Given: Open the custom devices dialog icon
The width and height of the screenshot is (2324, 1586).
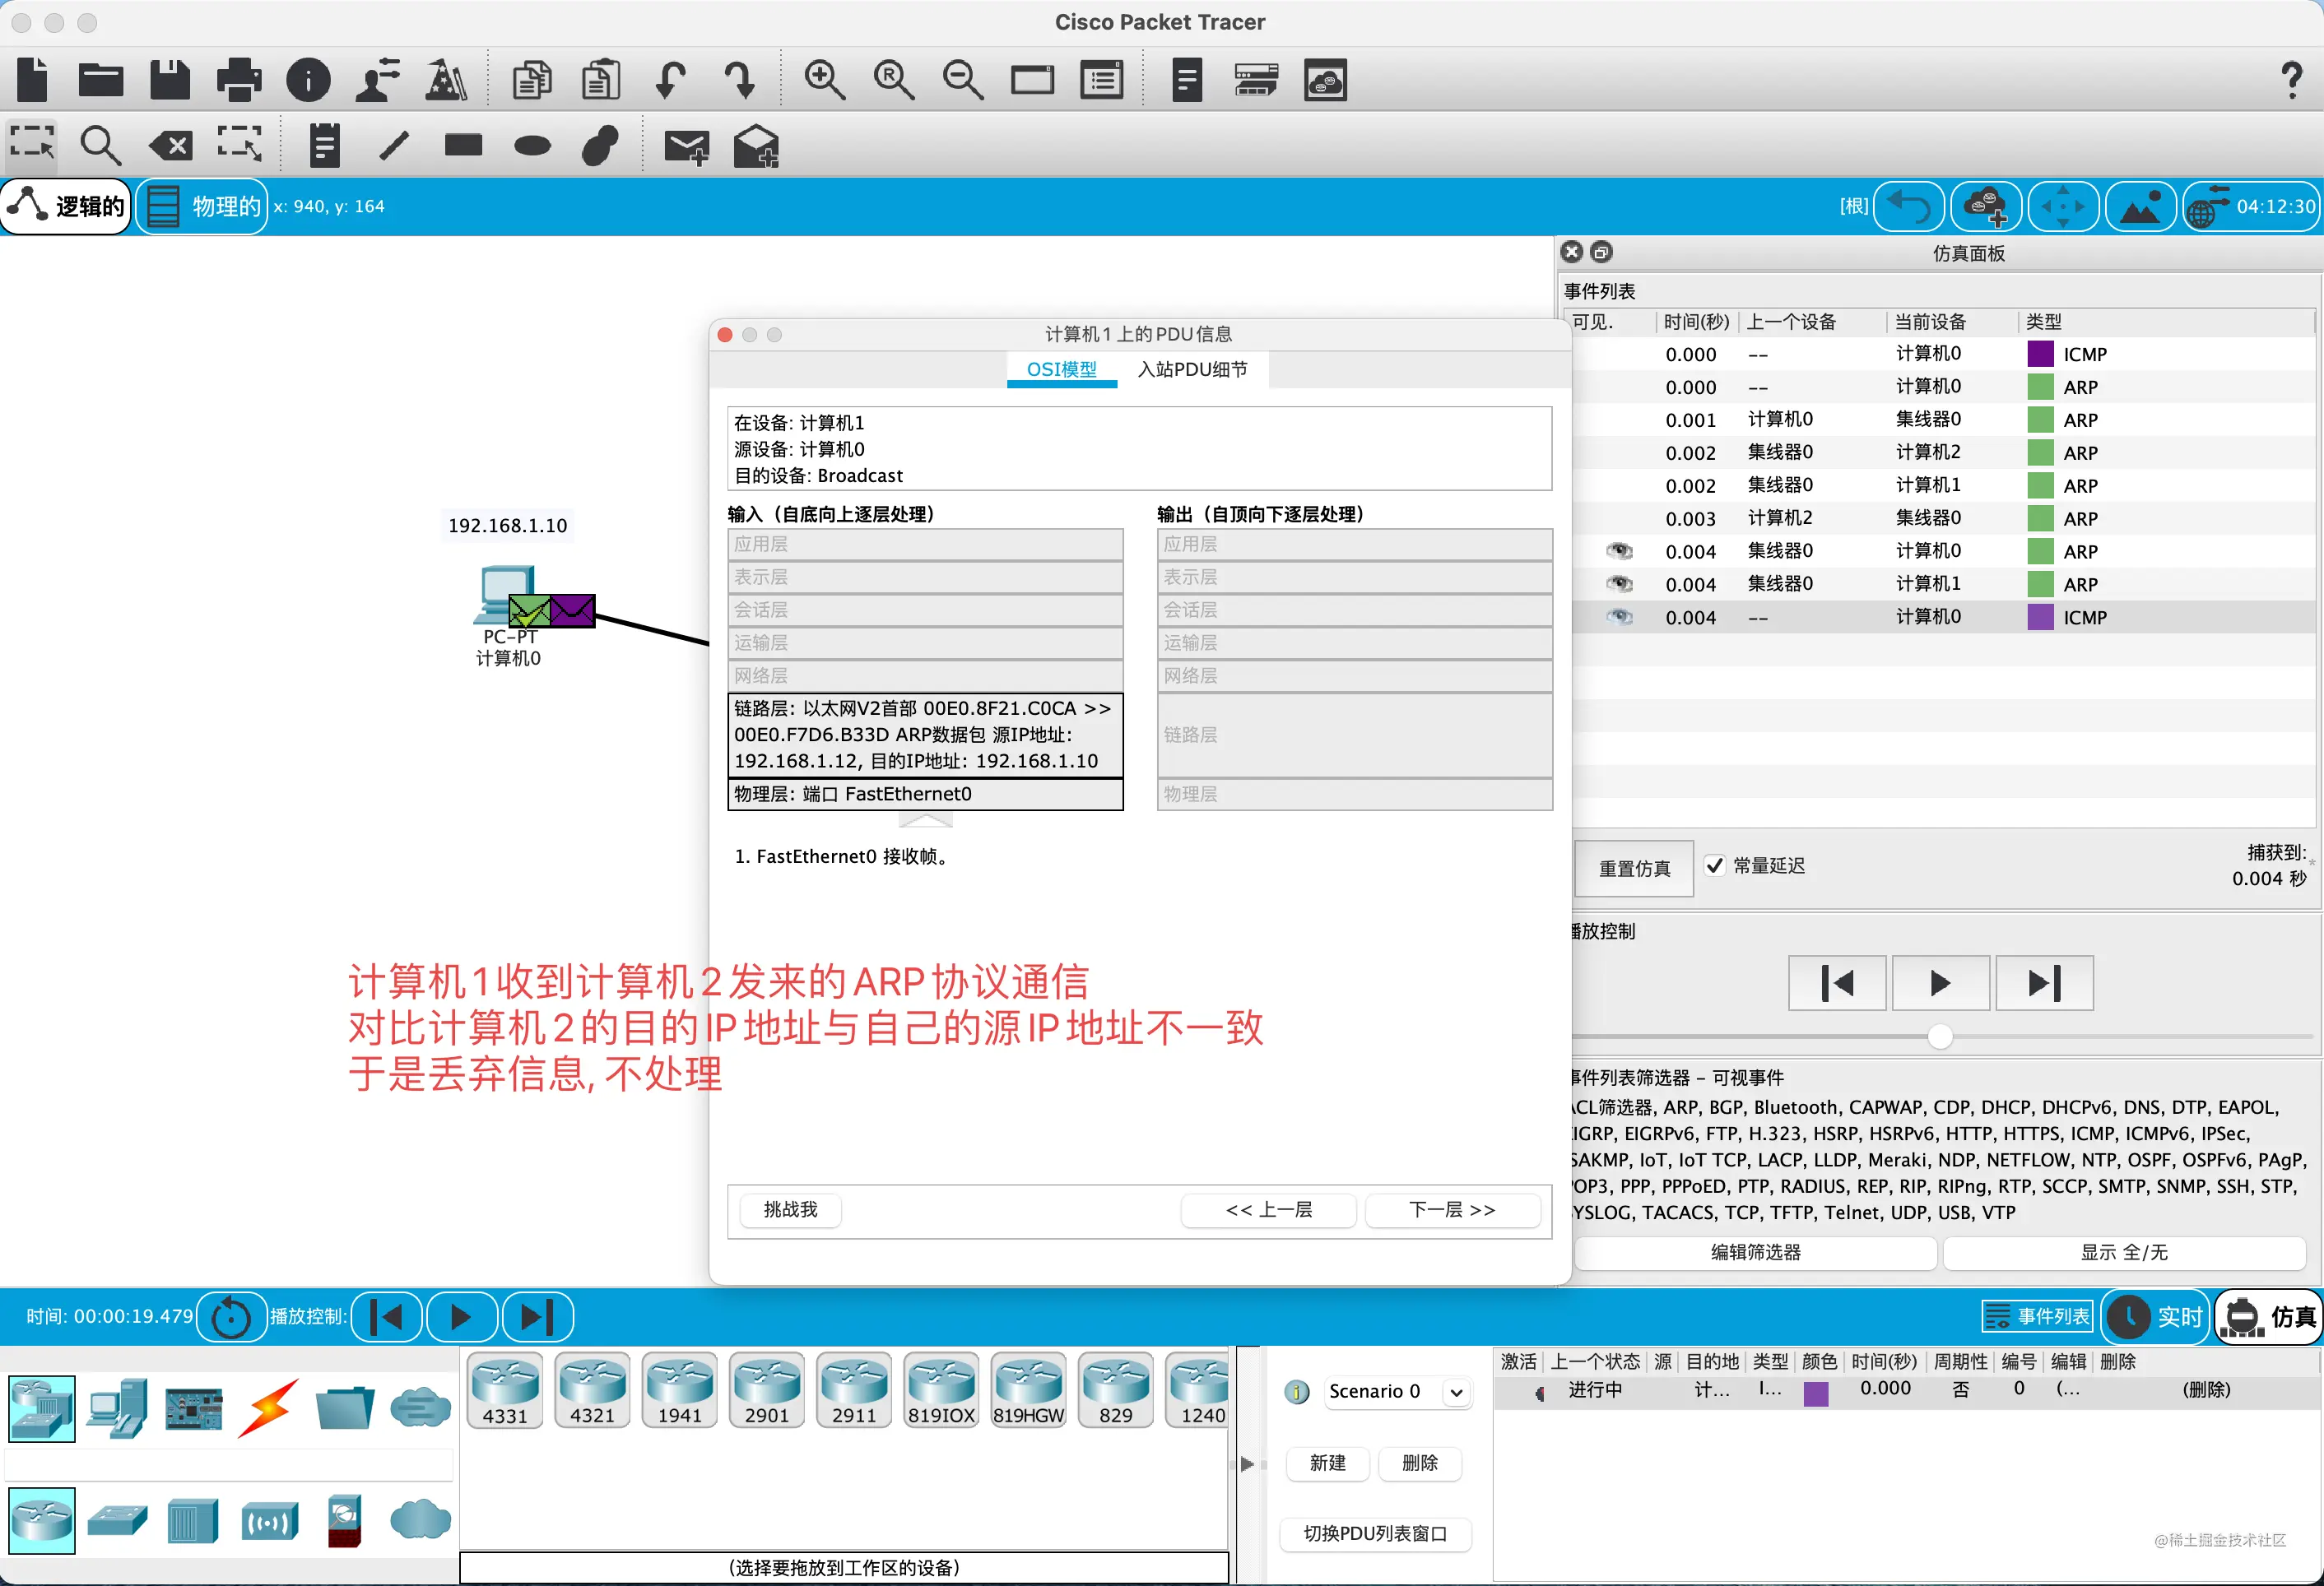Looking at the screenshot, I should point(1101,80).
